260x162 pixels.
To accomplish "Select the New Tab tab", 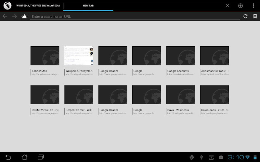I will click(88, 6).
